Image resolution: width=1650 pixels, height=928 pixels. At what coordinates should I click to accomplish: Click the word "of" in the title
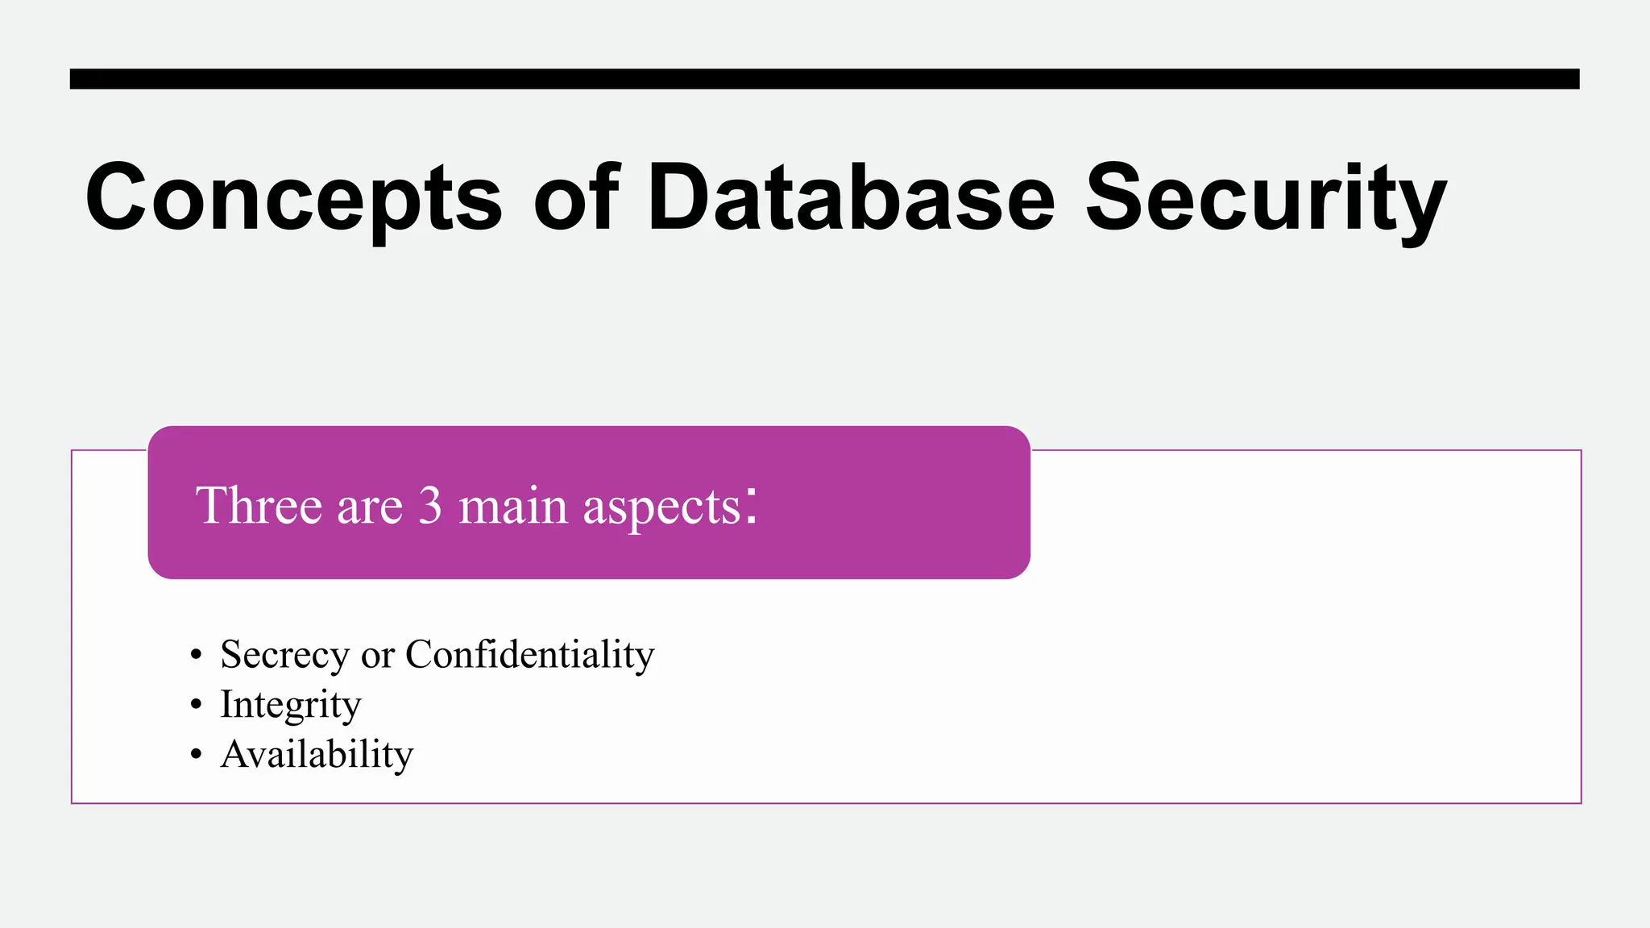point(576,198)
